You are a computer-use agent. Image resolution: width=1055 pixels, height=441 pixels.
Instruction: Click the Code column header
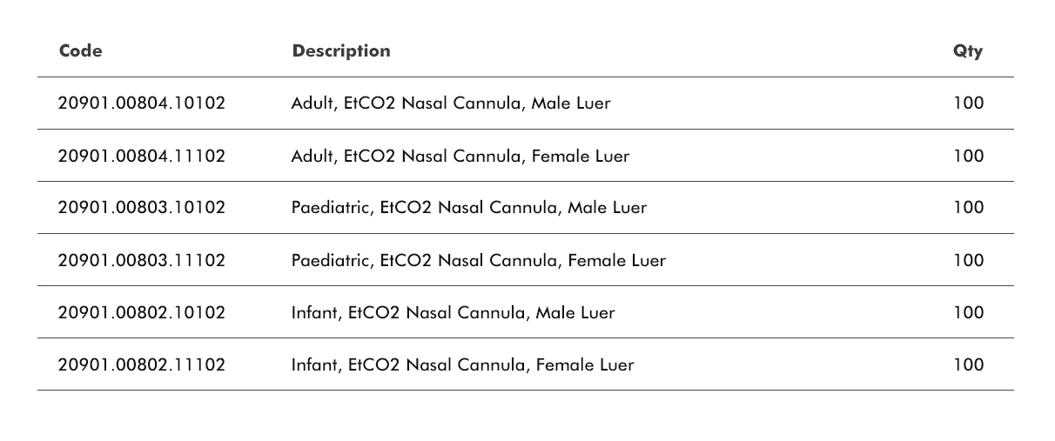pos(81,51)
